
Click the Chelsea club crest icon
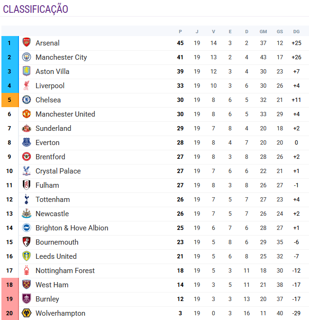(27, 100)
